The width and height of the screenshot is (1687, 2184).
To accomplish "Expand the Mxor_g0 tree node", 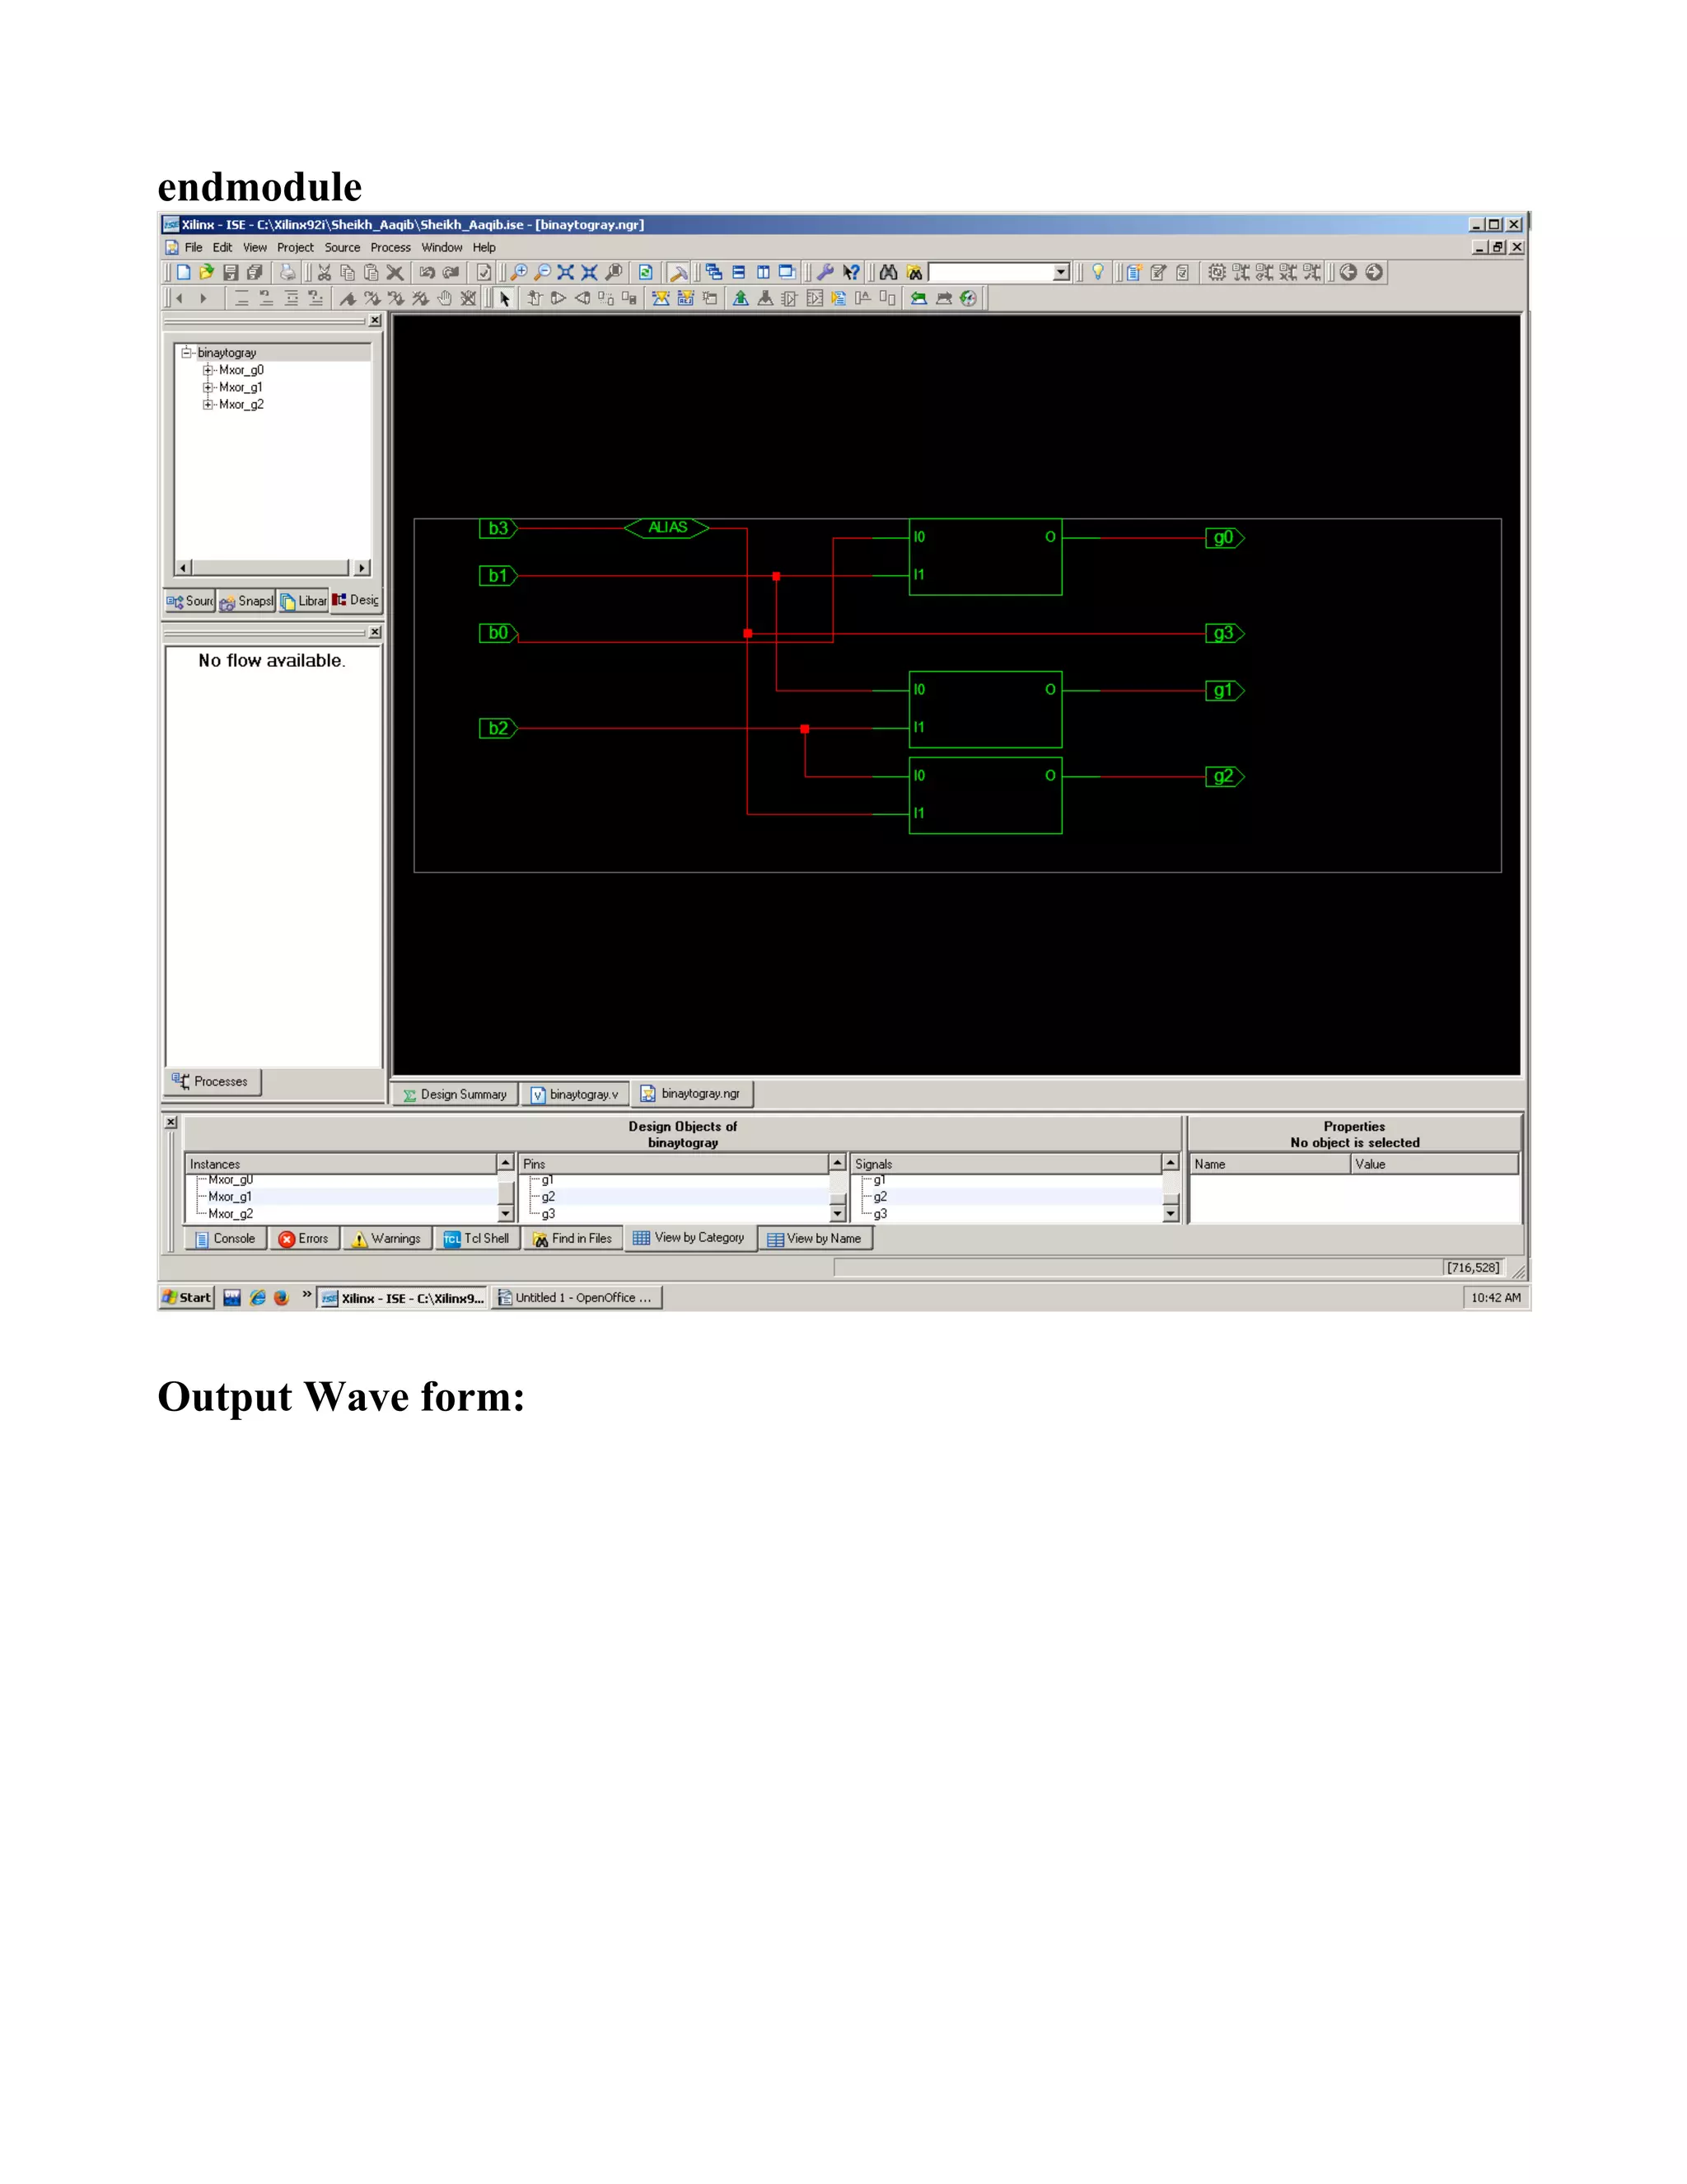I will 208,370.
